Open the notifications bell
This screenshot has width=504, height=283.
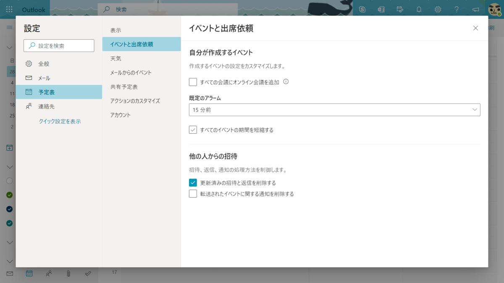419,9
